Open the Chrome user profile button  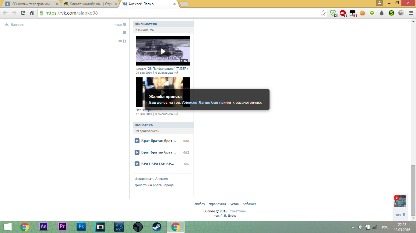point(379,3)
